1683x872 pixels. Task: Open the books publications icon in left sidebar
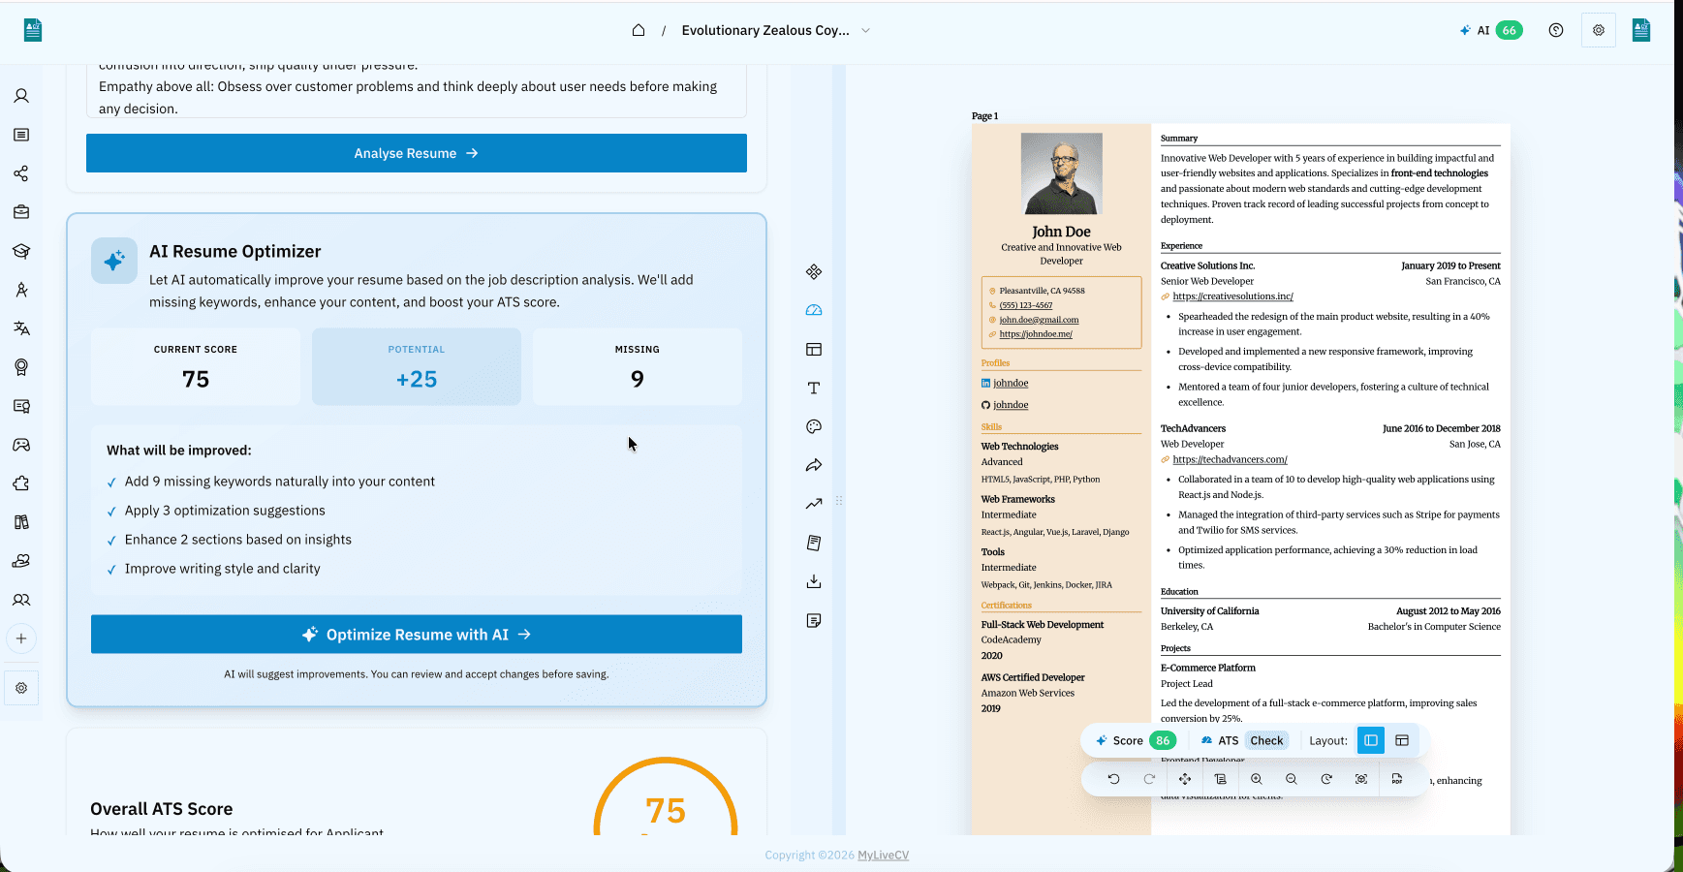(x=21, y=522)
